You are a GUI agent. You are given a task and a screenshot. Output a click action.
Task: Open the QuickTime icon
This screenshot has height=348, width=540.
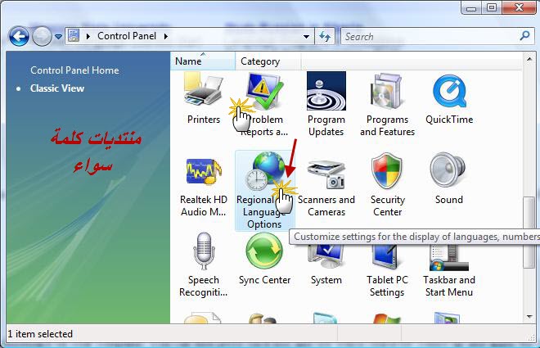pos(449,91)
